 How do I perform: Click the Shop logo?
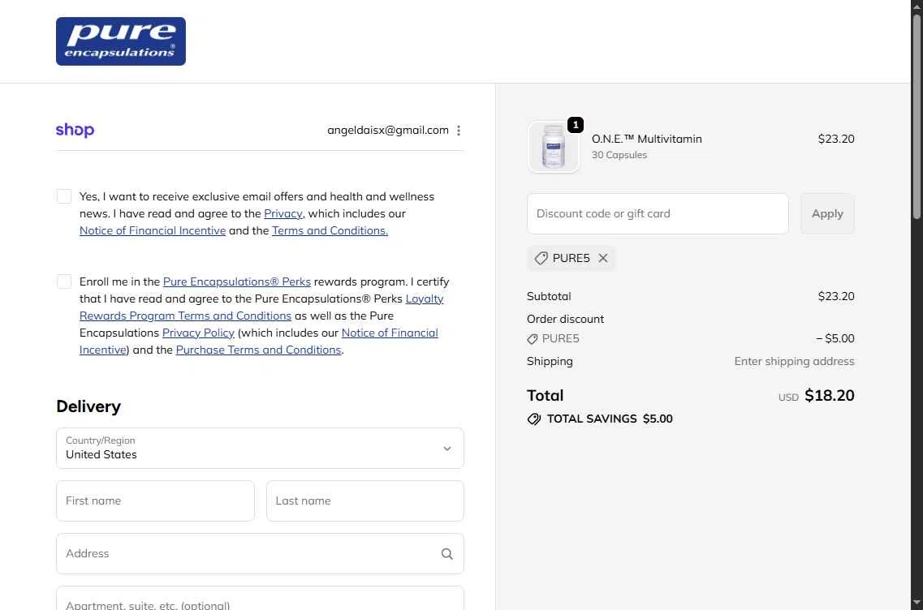click(x=75, y=130)
